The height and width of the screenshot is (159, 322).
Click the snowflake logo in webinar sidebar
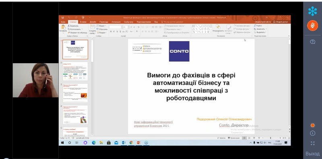pyautogui.click(x=312, y=11)
